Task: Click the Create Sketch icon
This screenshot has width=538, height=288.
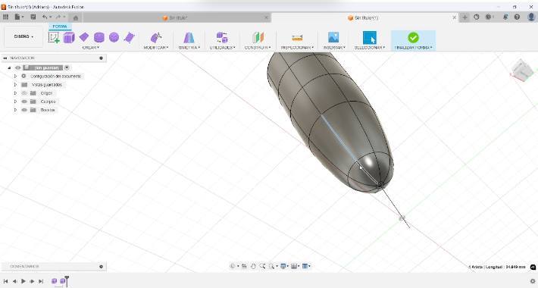Action: (54, 37)
